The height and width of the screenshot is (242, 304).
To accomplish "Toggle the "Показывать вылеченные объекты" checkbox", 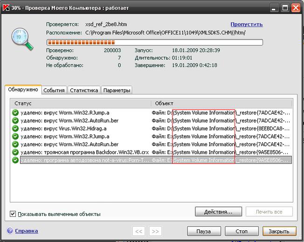I will pos(13,214).
